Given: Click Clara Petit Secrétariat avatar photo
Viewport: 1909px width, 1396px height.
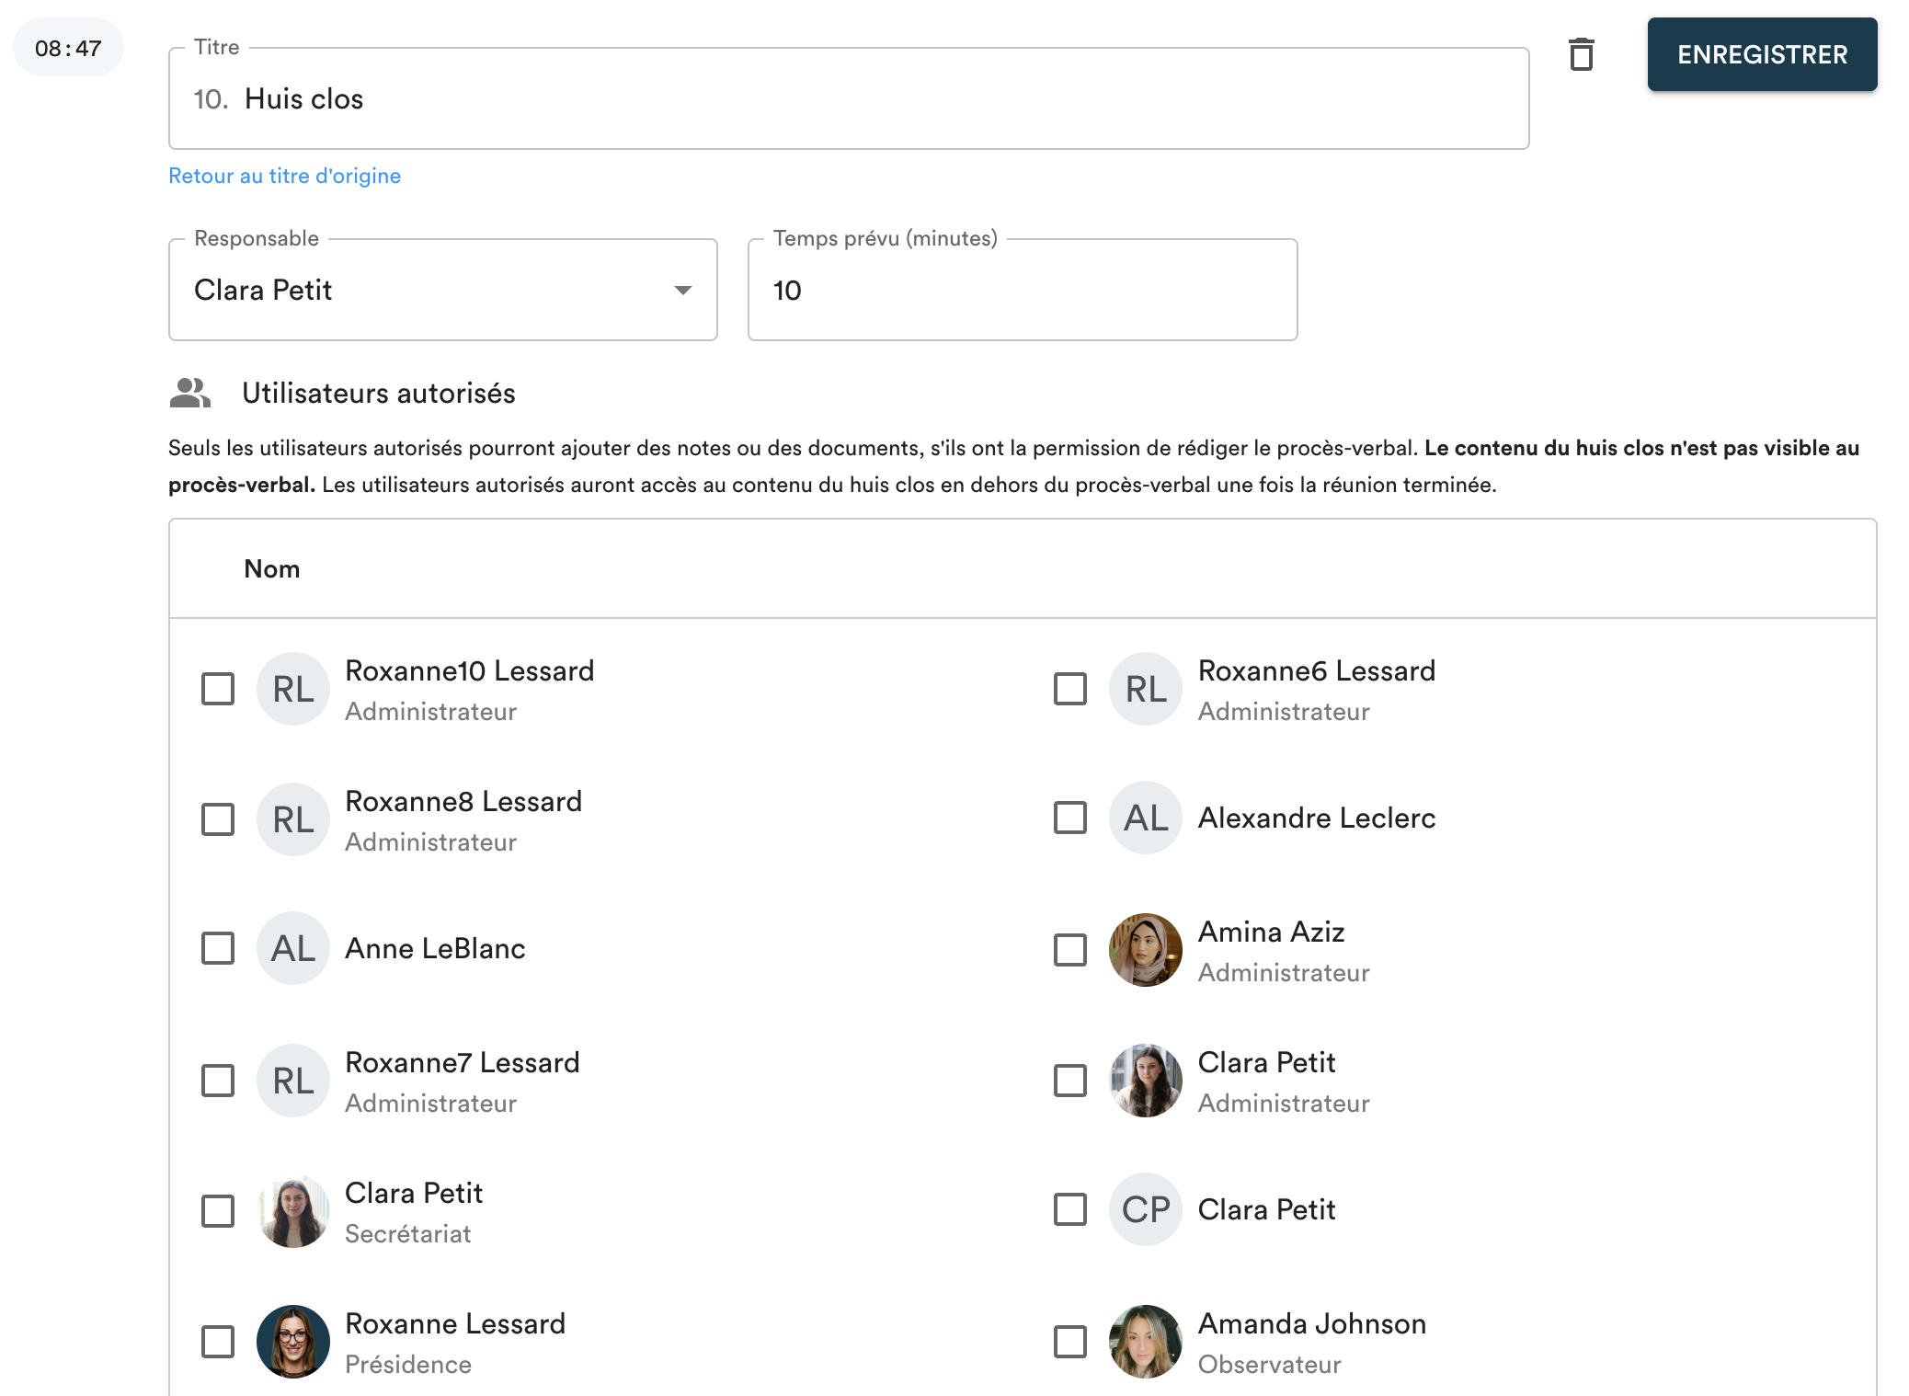Looking at the screenshot, I should click(x=293, y=1211).
